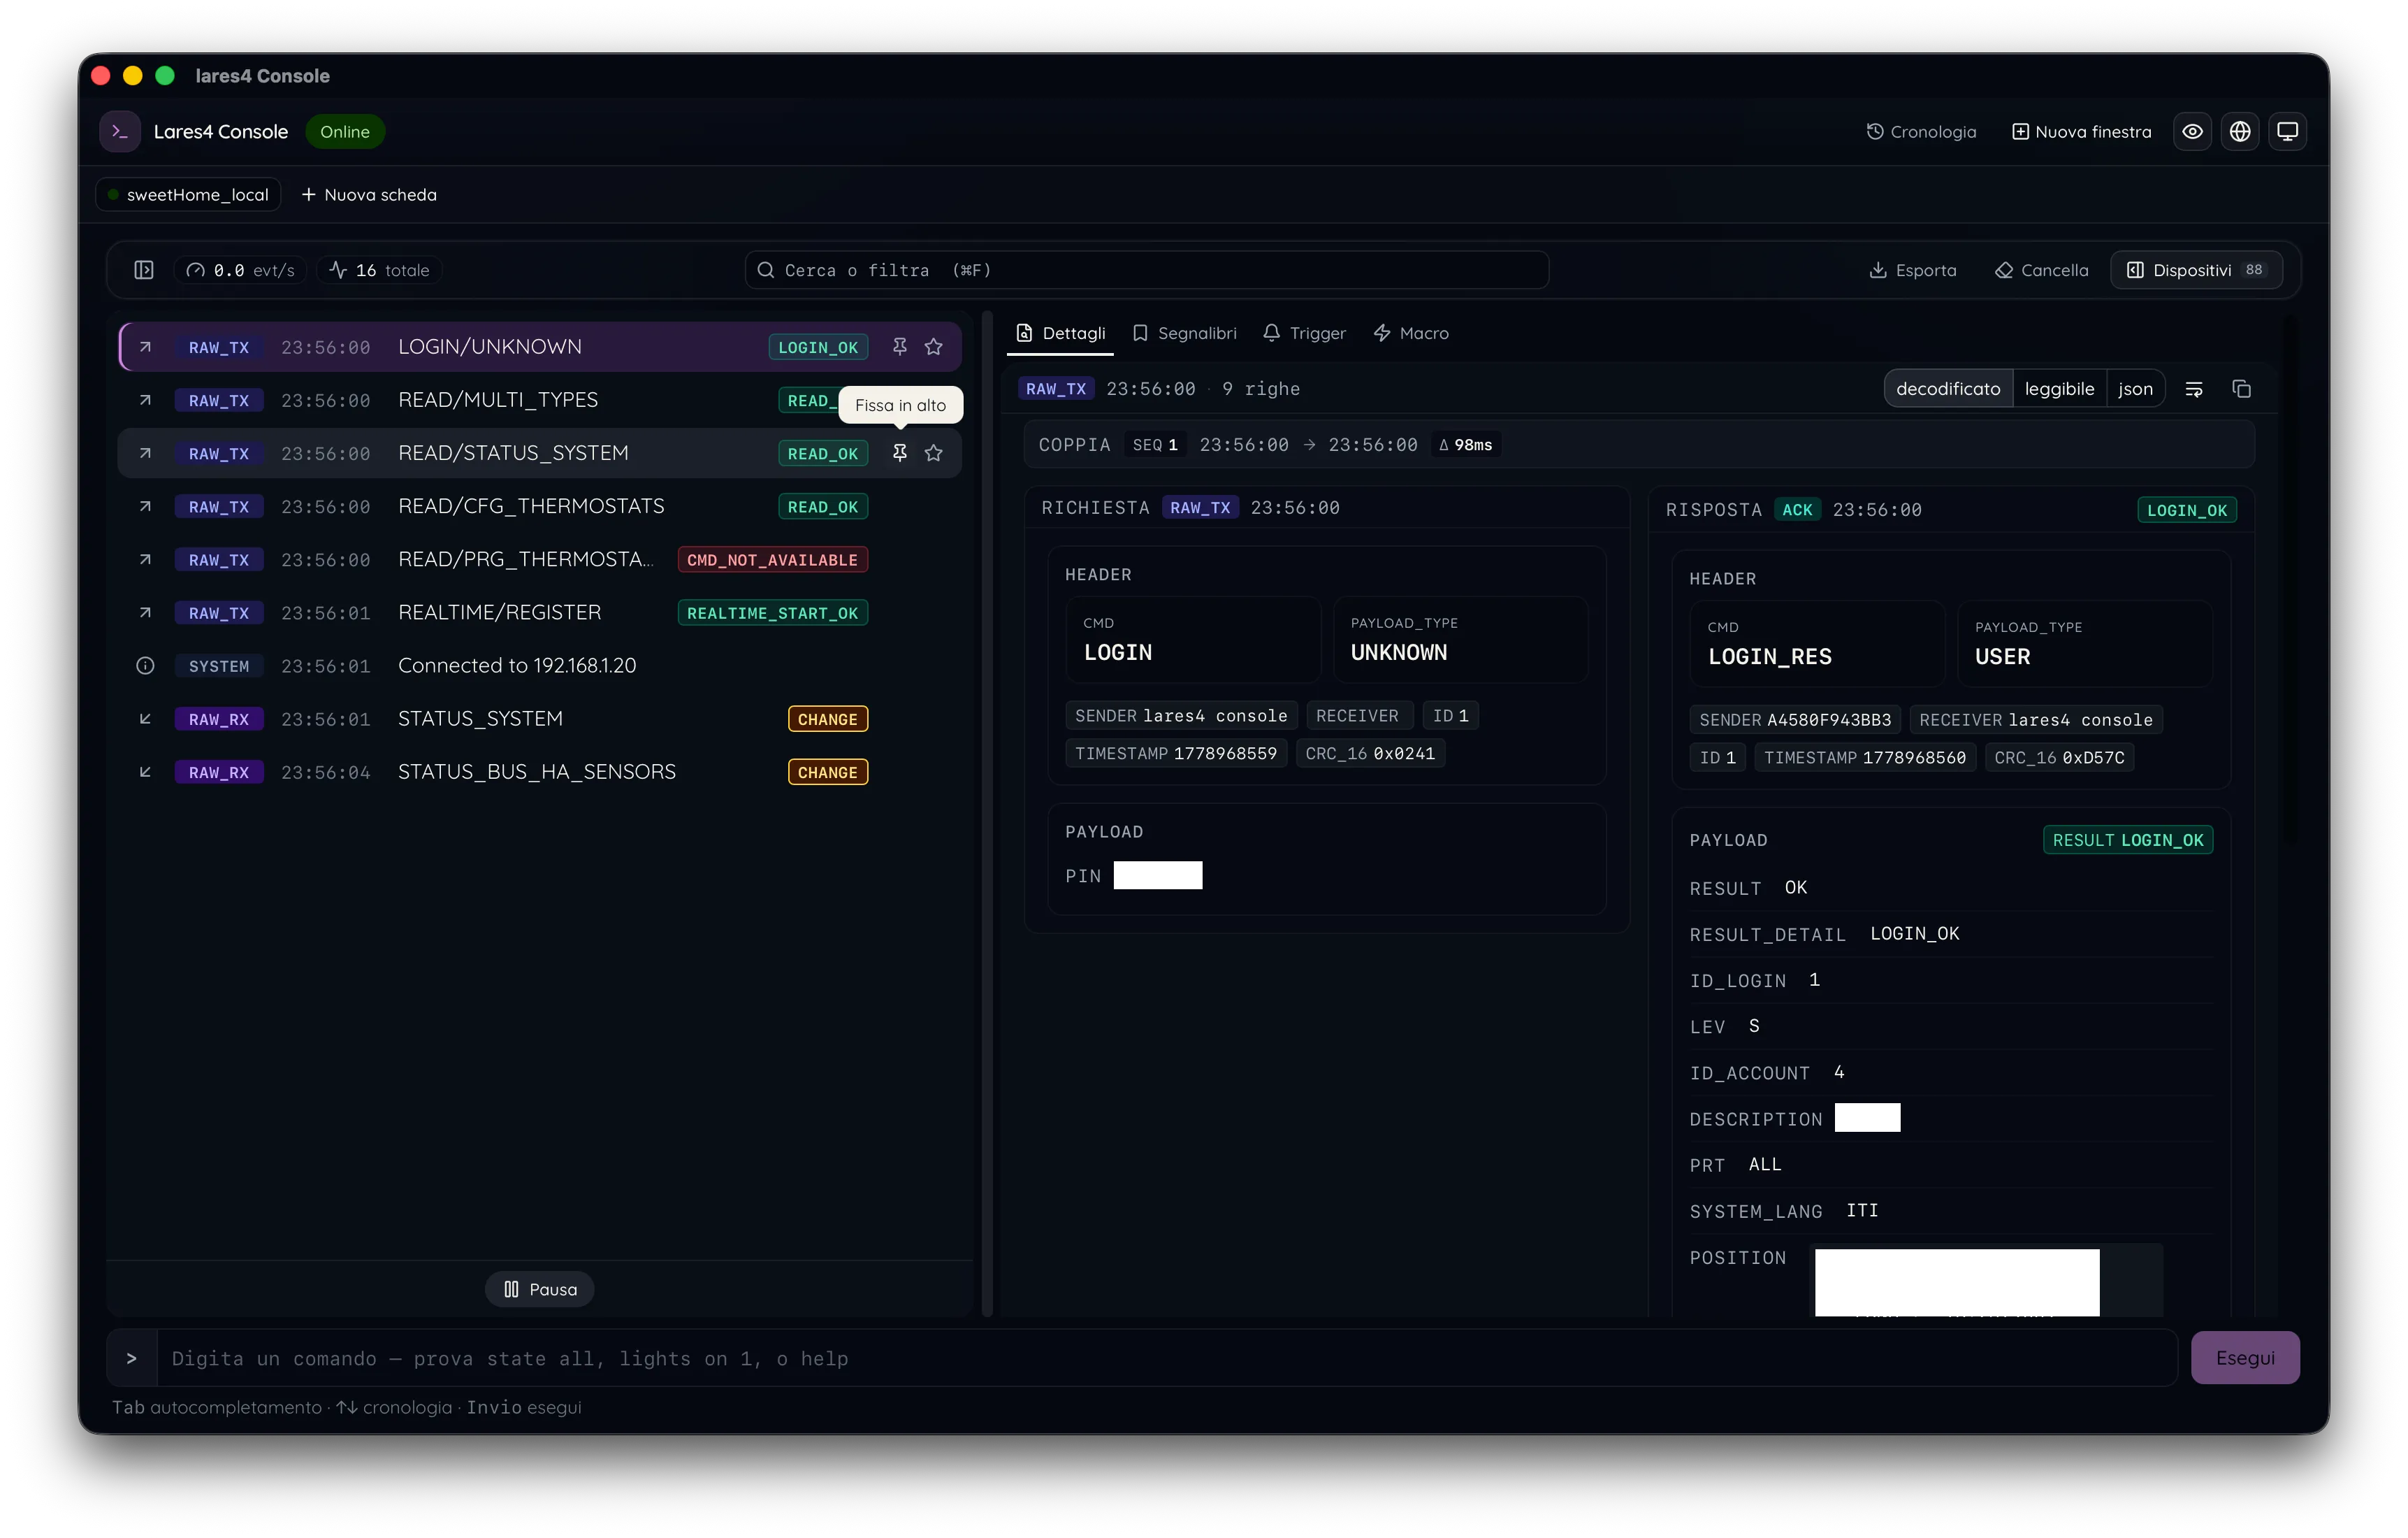Click the 16 totale counter

pyautogui.click(x=380, y=270)
